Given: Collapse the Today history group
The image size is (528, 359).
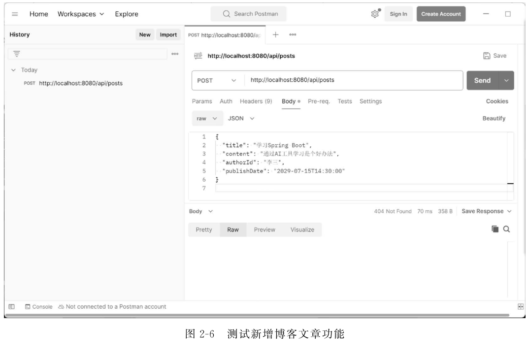Looking at the screenshot, I should [13, 70].
